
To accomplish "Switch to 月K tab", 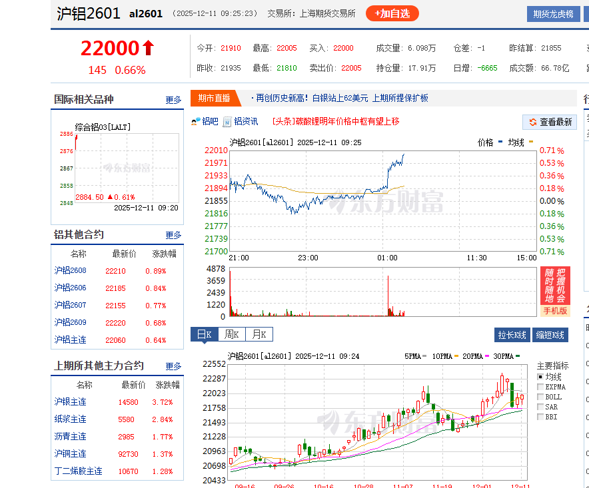I will click(x=259, y=334).
